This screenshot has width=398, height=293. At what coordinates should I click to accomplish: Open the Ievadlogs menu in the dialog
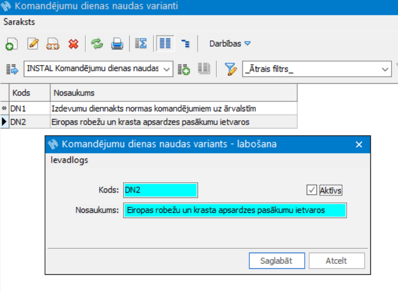[x=69, y=160]
